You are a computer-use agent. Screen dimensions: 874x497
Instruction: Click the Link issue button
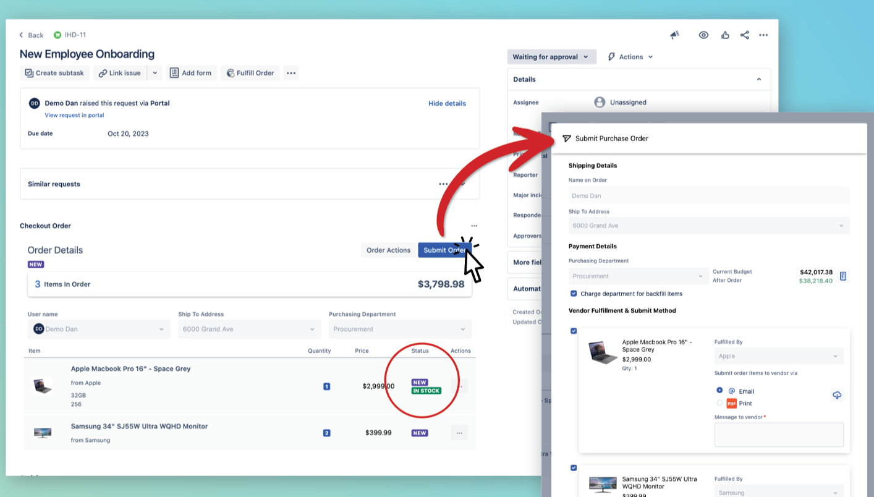pos(120,73)
